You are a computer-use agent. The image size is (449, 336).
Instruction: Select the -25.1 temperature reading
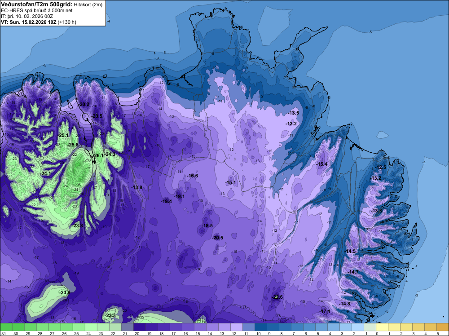63,136
